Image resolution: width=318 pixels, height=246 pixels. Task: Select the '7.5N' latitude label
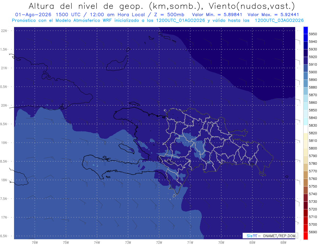4,199
